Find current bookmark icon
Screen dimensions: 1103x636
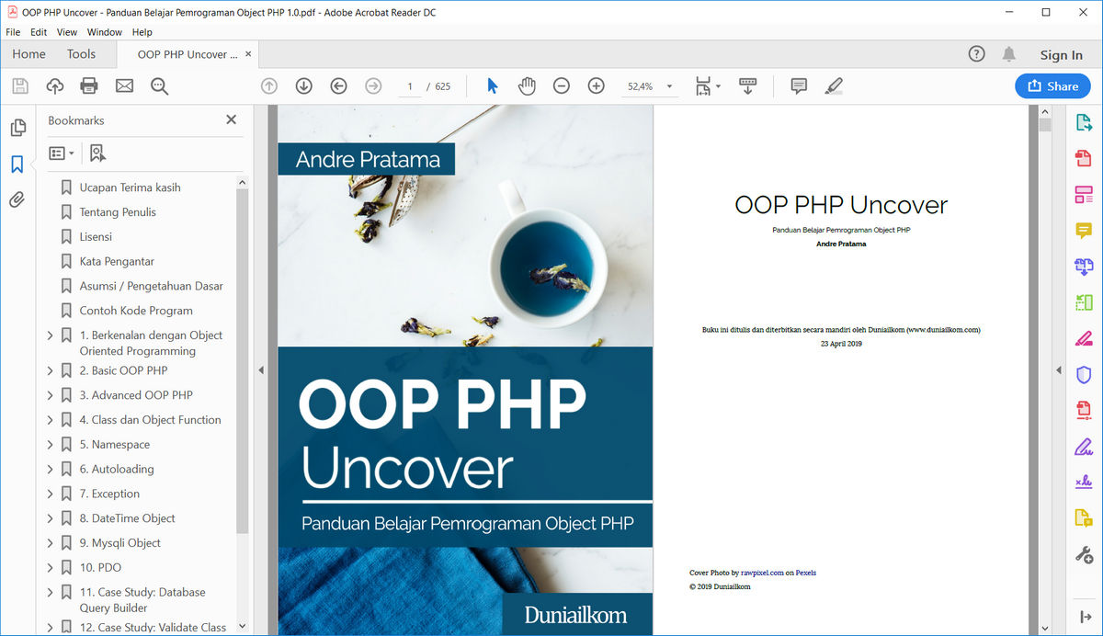click(x=97, y=153)
